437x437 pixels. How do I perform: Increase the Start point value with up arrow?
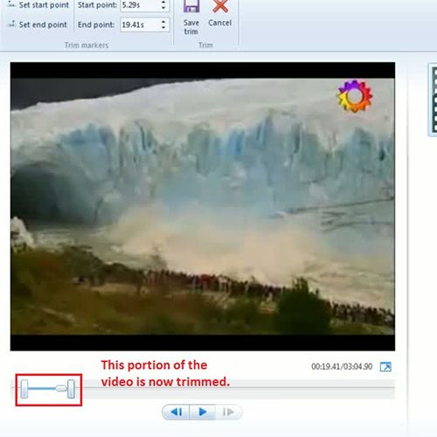[163, 2]
